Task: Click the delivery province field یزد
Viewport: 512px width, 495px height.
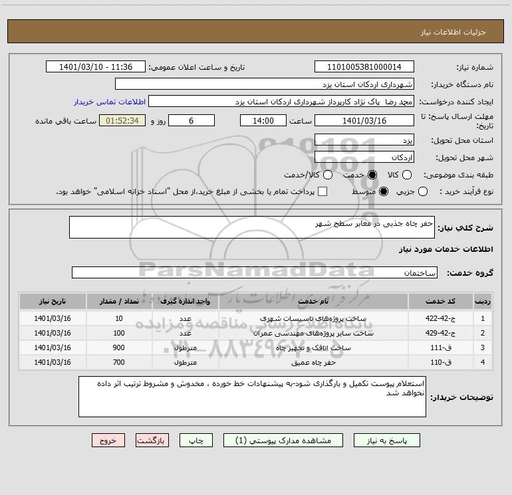Action: 364,140
